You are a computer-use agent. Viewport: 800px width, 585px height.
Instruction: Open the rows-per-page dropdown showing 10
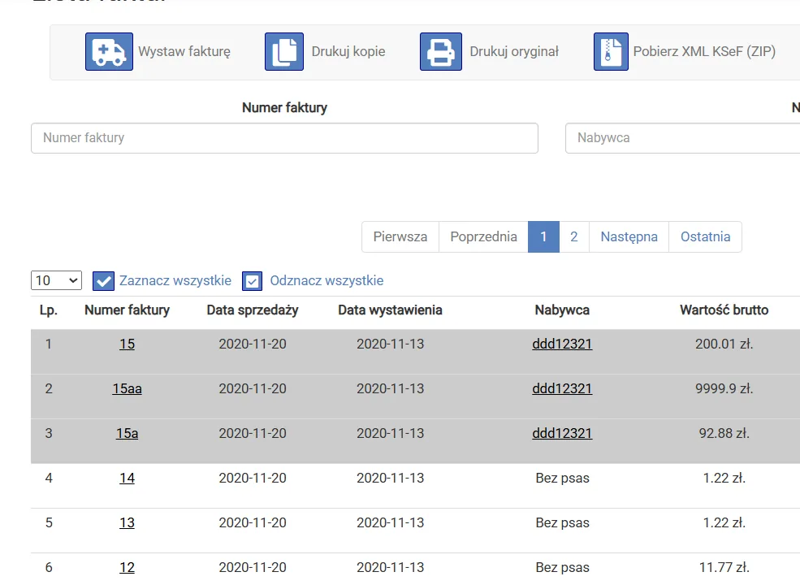point(56,280)
